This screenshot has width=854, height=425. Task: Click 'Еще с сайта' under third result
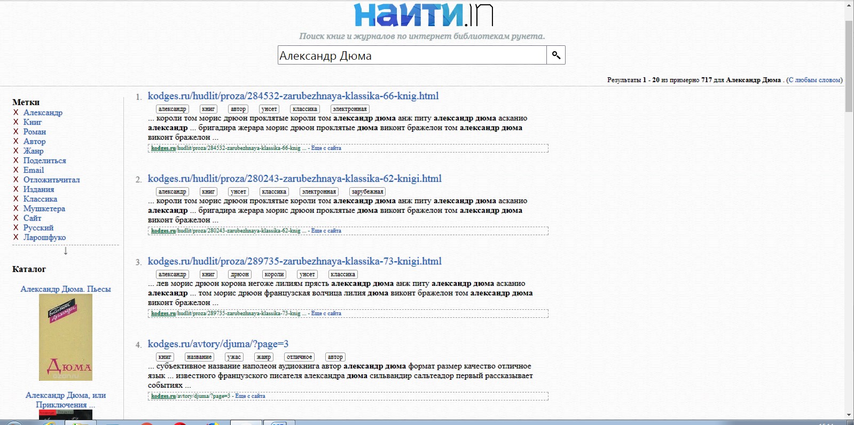click(x=326, y=314)
